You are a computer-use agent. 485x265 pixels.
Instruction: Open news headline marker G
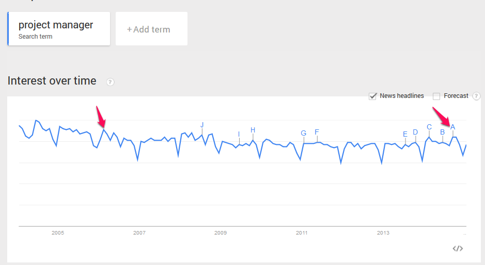click(303, 133)
